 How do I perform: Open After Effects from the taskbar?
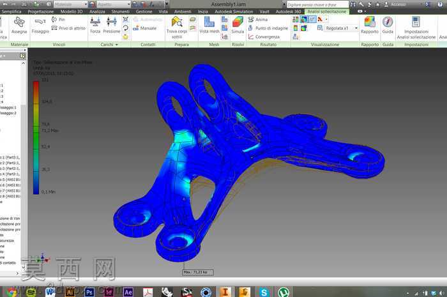[128, 292]
